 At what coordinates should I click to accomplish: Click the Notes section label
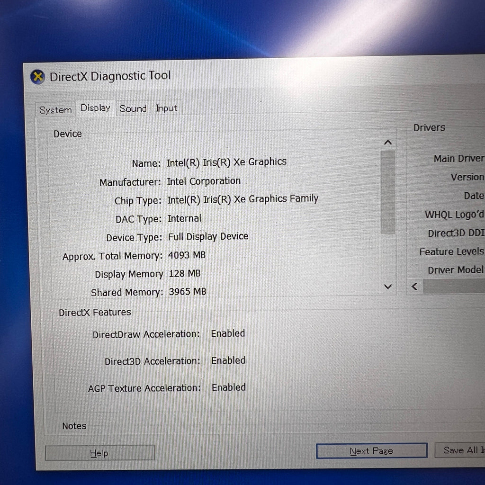[x=74, y=426]
